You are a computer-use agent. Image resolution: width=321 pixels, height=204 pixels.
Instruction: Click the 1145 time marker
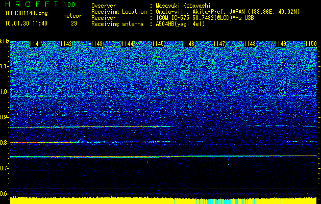[158, 44]
